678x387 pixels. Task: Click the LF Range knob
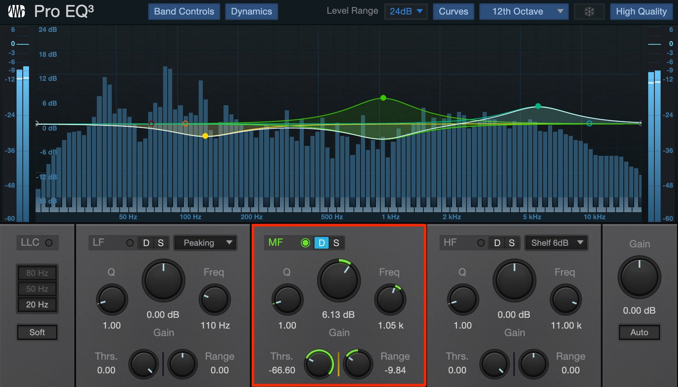(183, 364)
